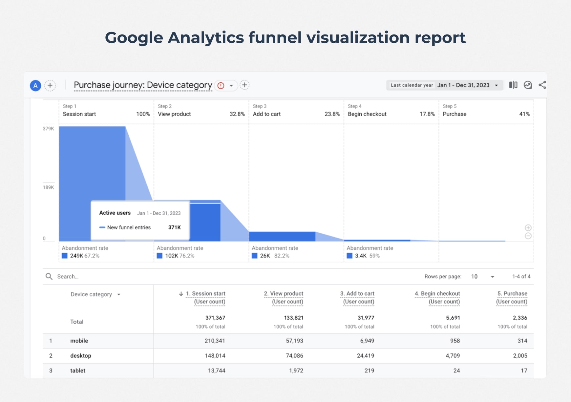Open the Insights trend icon
571x402 pixels.
[x=528, y=85]
